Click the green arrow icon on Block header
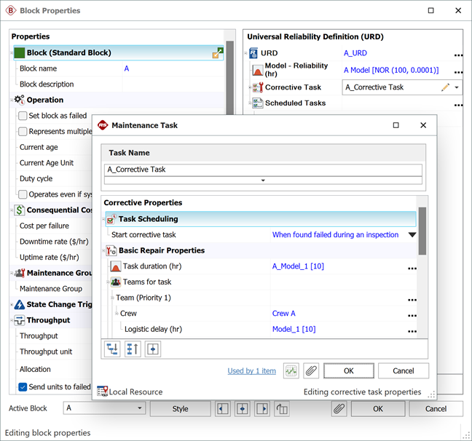This screenshot has height=441, width=472. 218,53
